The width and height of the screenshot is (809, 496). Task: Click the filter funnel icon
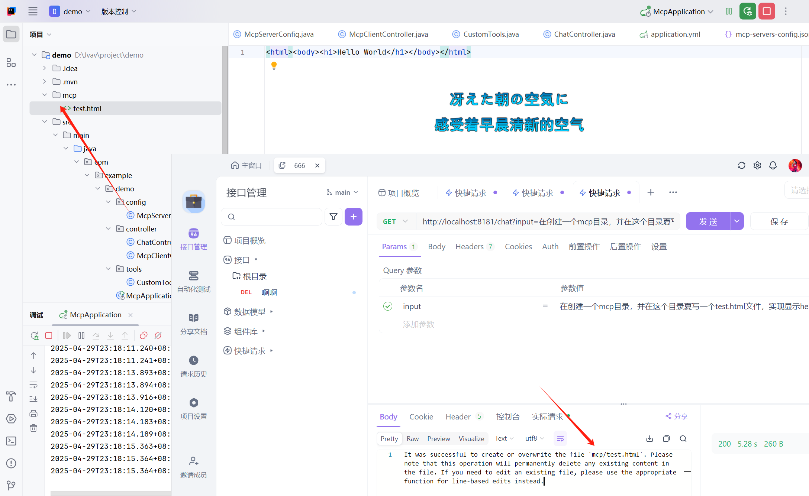coord(333,217)
